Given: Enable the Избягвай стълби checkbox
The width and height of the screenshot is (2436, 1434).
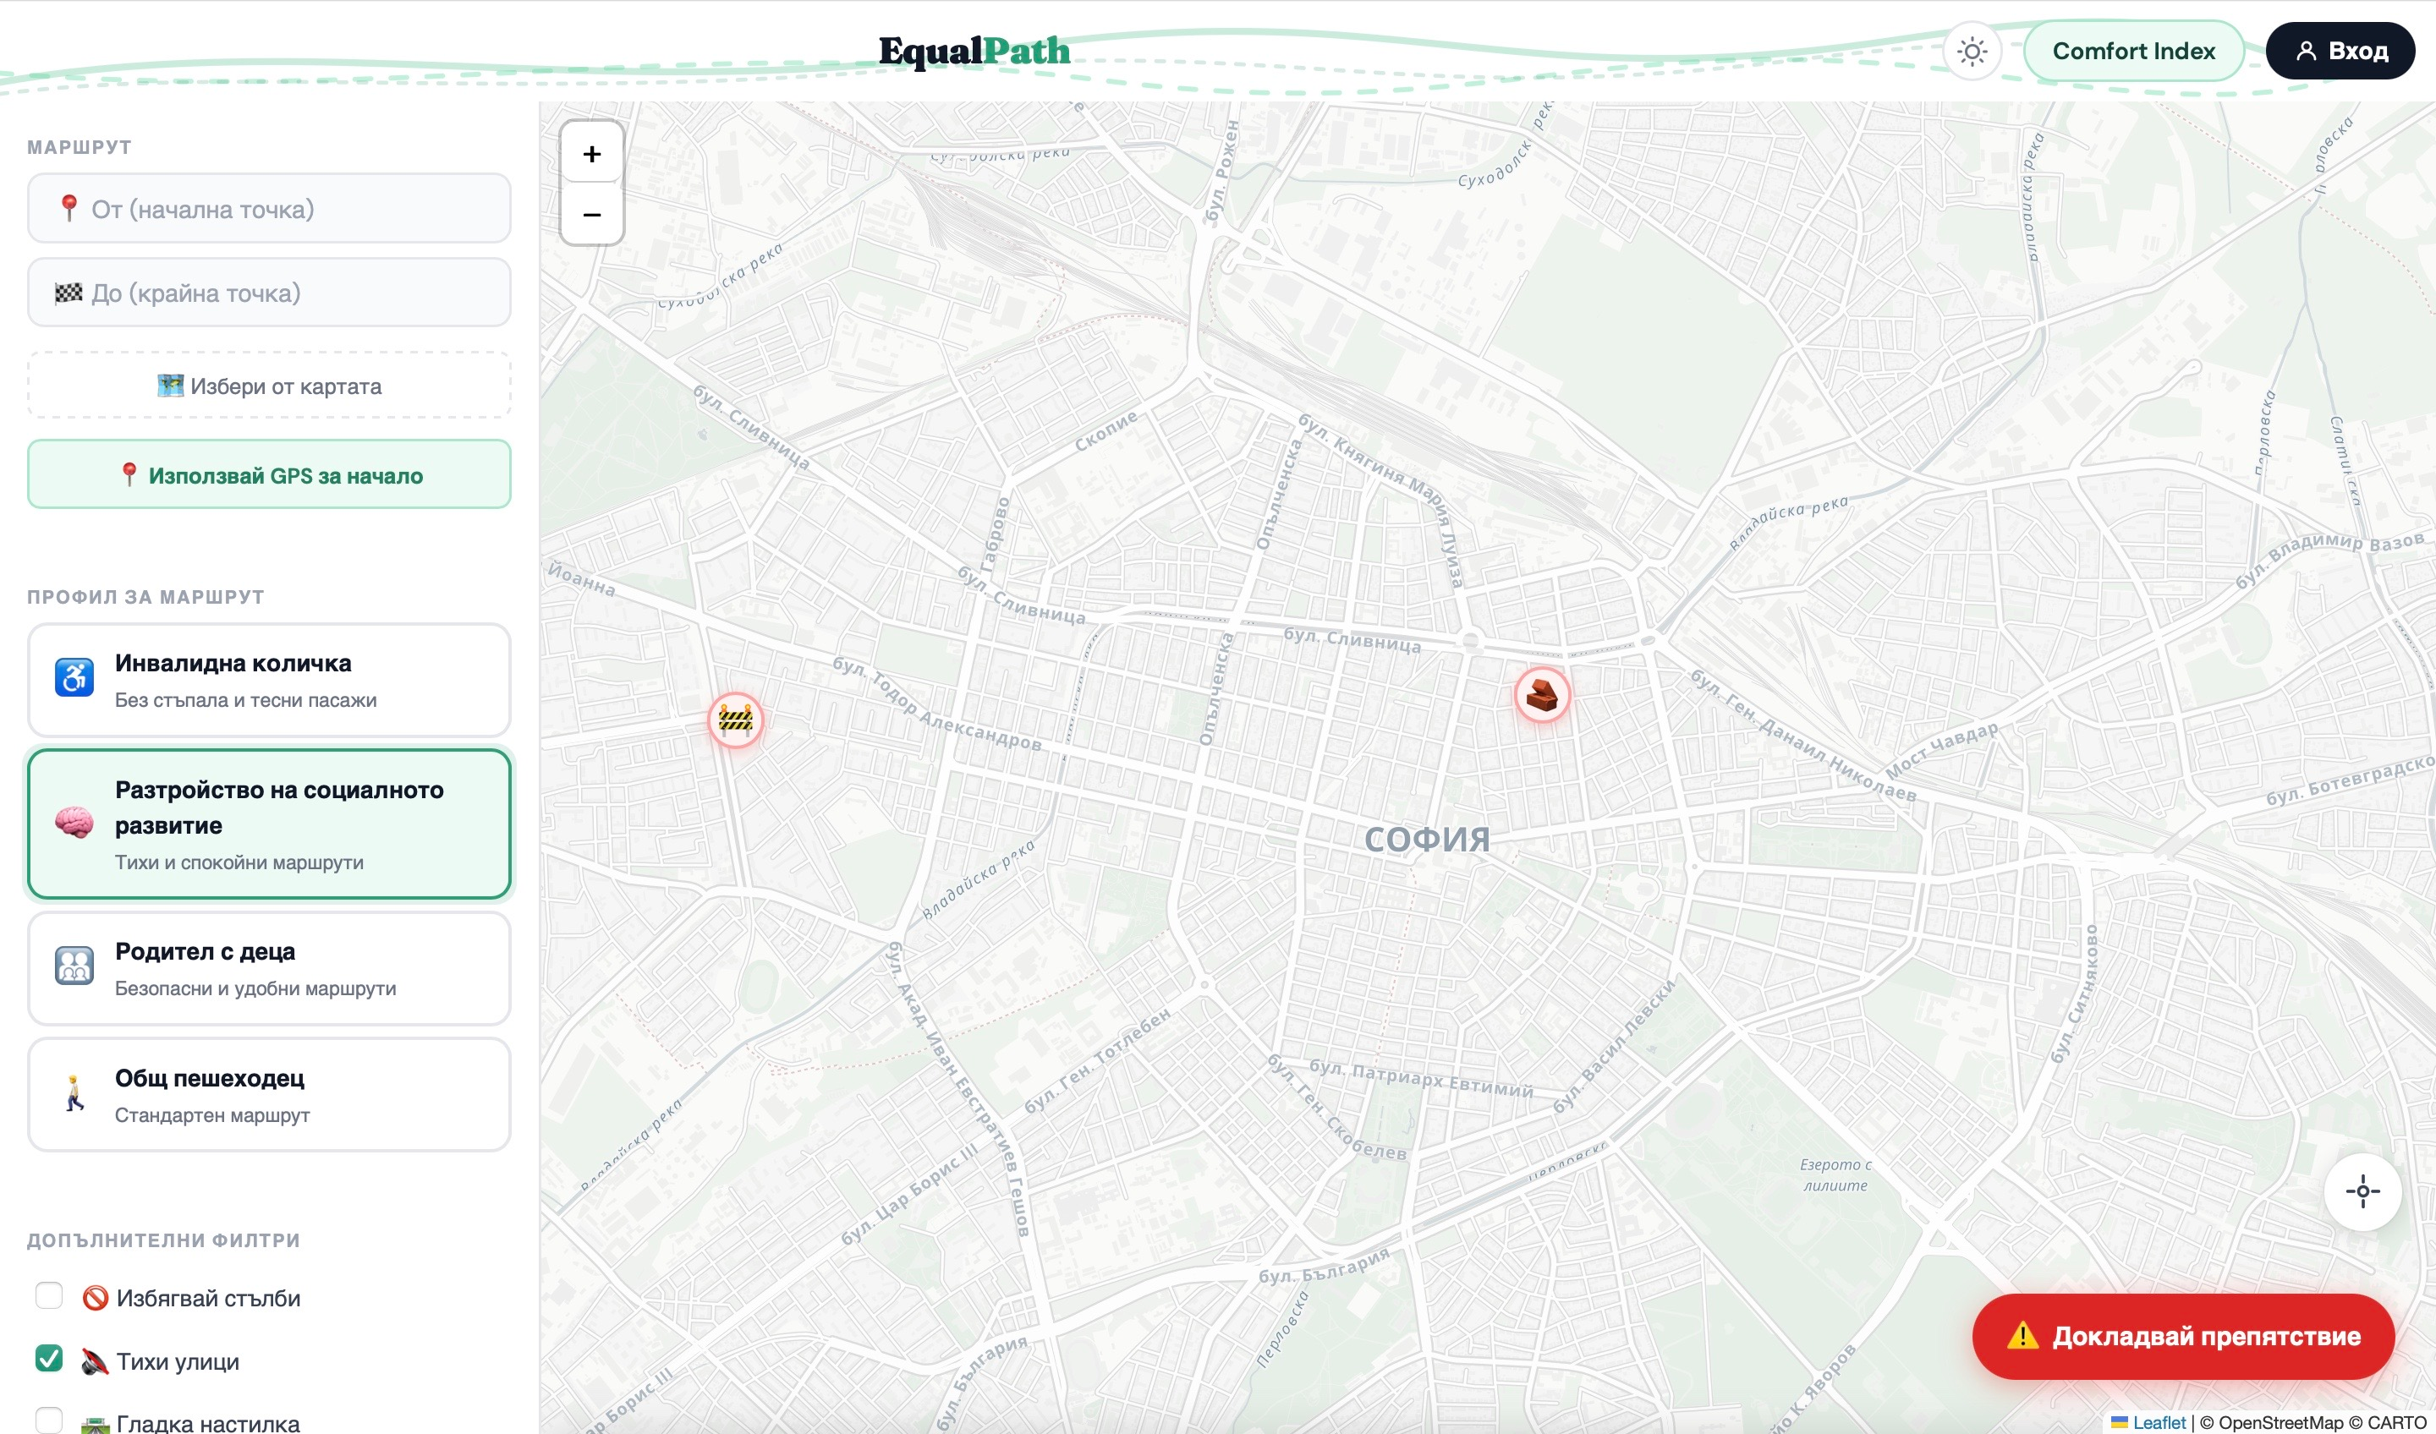Looking at the screenshot, I should pos(49,1296).
